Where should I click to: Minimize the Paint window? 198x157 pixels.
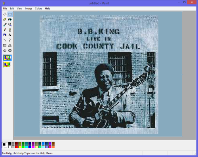point(179,3)
